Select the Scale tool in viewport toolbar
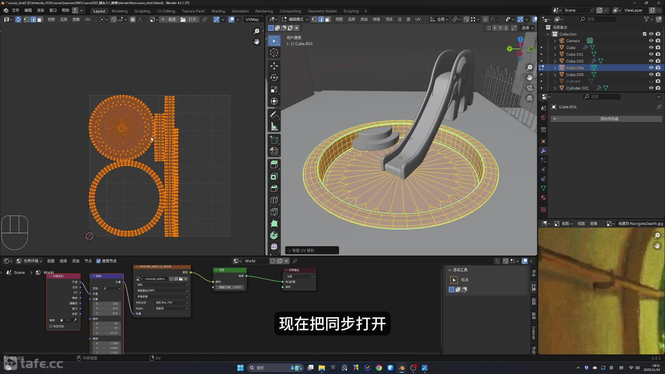The image size is (665, 374). [274, 90]
